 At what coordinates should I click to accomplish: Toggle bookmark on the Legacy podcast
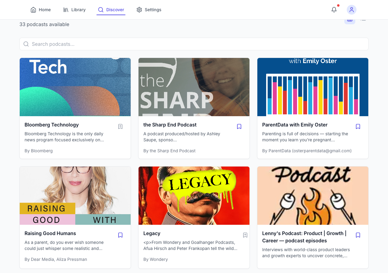[x=245, y=235]
